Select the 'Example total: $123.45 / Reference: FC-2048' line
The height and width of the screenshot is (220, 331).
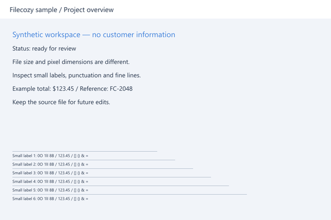72,89
